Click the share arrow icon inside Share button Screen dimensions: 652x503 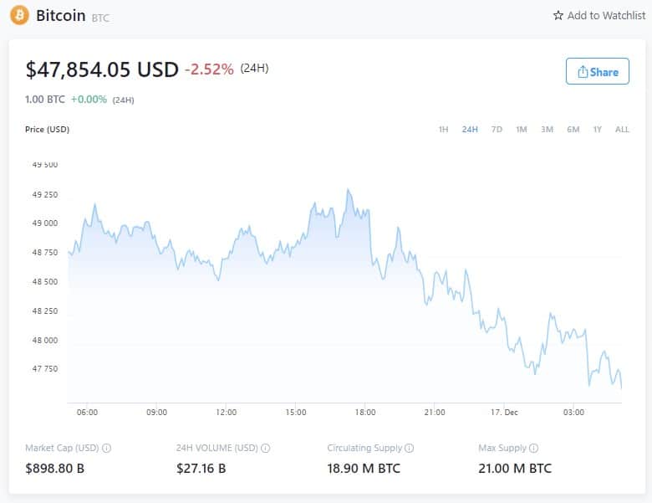point(583,72)
